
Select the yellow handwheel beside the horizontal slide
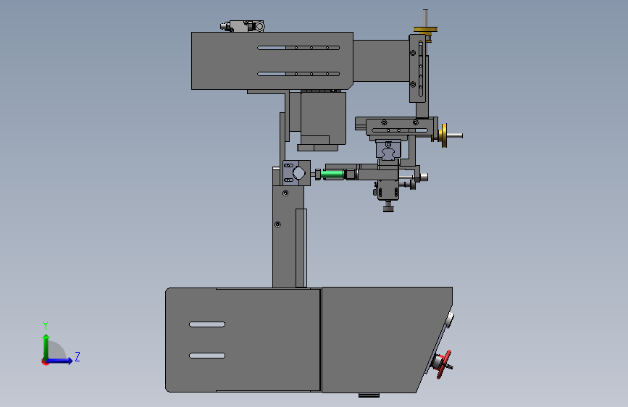[x=444, y=135]
